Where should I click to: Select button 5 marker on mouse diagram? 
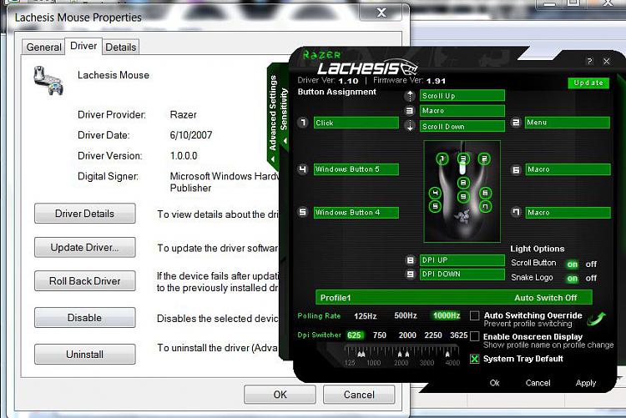pos(435,206)
